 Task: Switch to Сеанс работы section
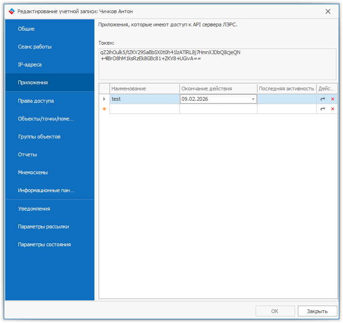click(35, 47)
